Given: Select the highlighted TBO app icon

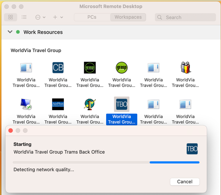Looking at the screenshot, I should coord(121,104).
